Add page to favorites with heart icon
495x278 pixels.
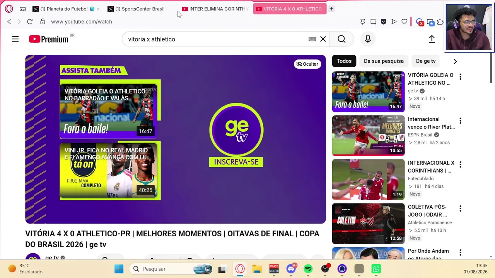pos(405,22)
